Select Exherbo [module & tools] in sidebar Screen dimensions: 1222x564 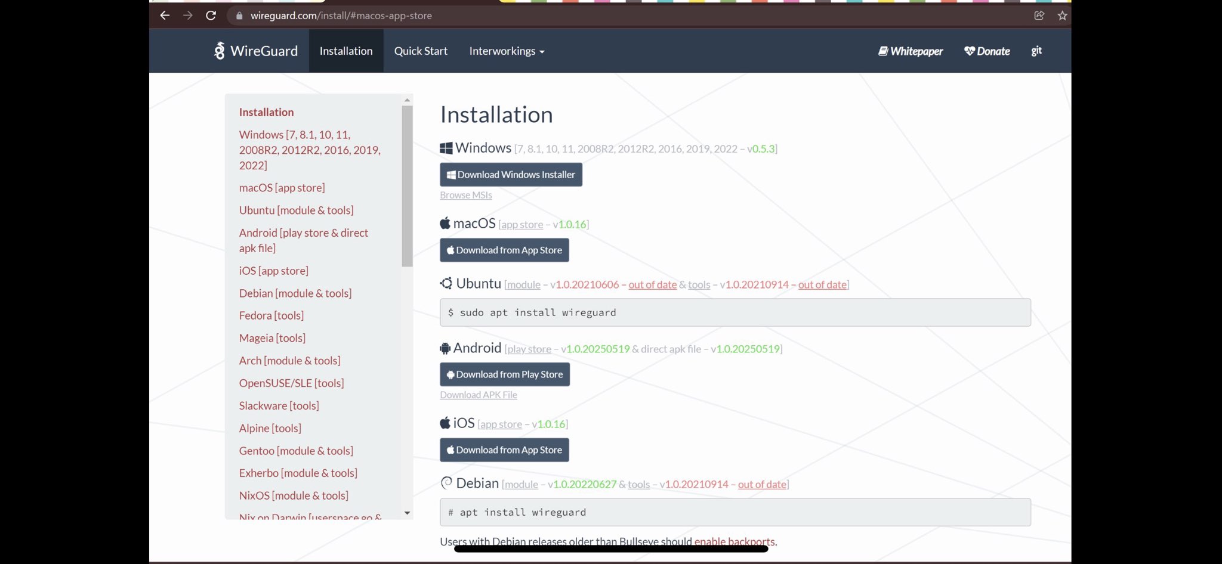(x=298, y=473)
